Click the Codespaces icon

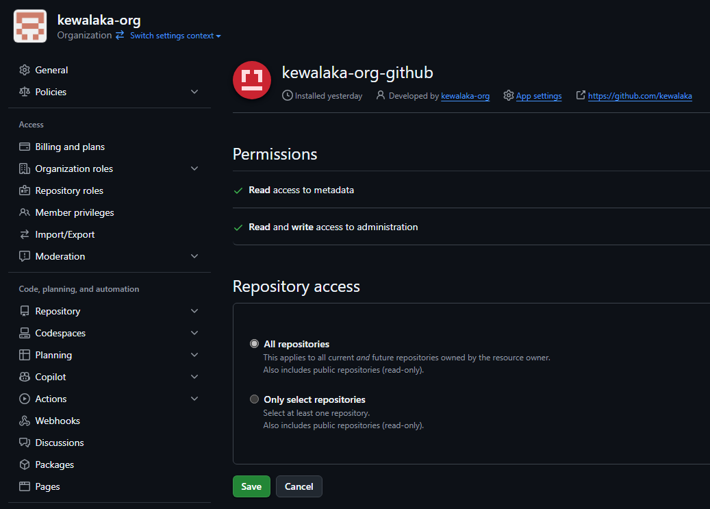click(25, 333)
